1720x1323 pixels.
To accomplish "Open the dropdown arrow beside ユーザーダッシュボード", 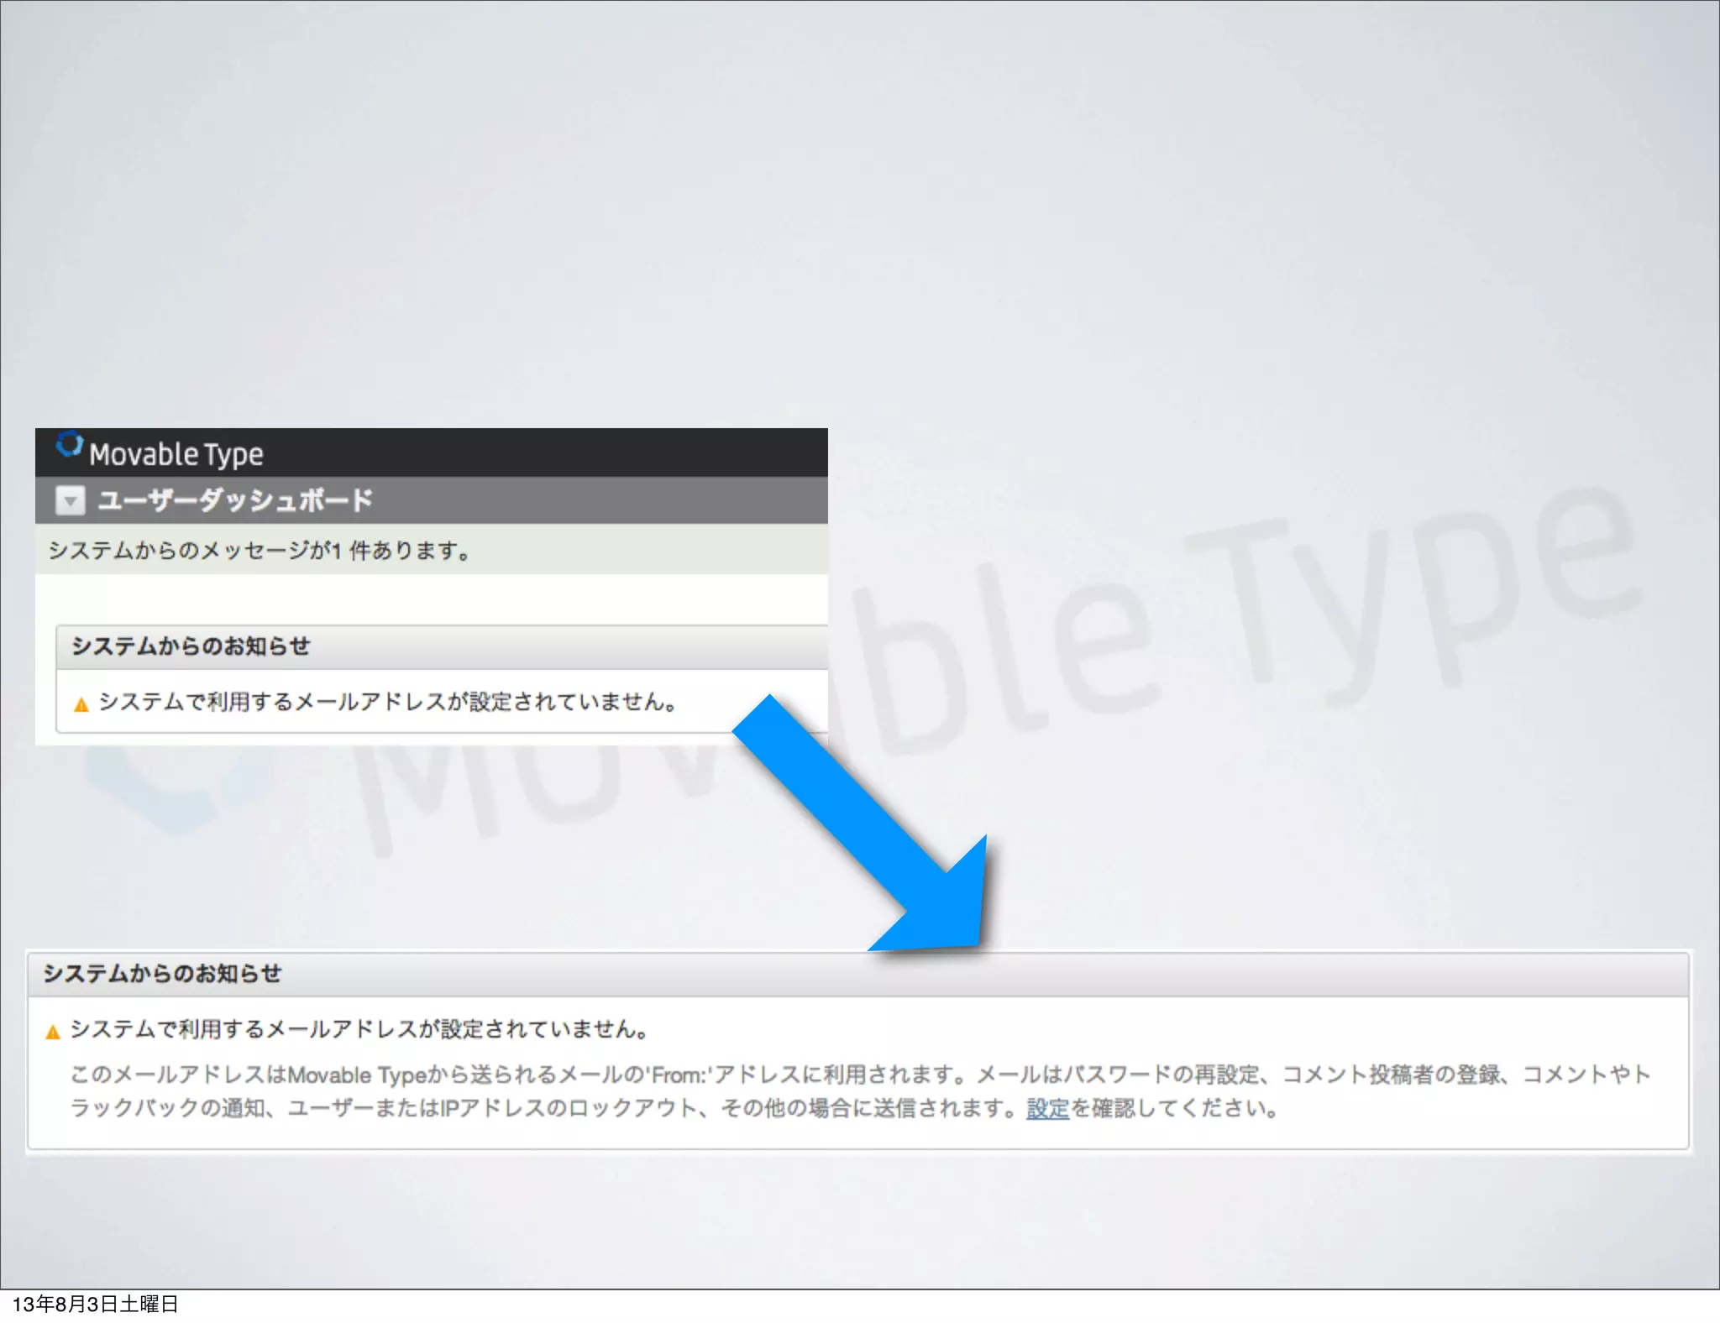I will coord(71,500).
